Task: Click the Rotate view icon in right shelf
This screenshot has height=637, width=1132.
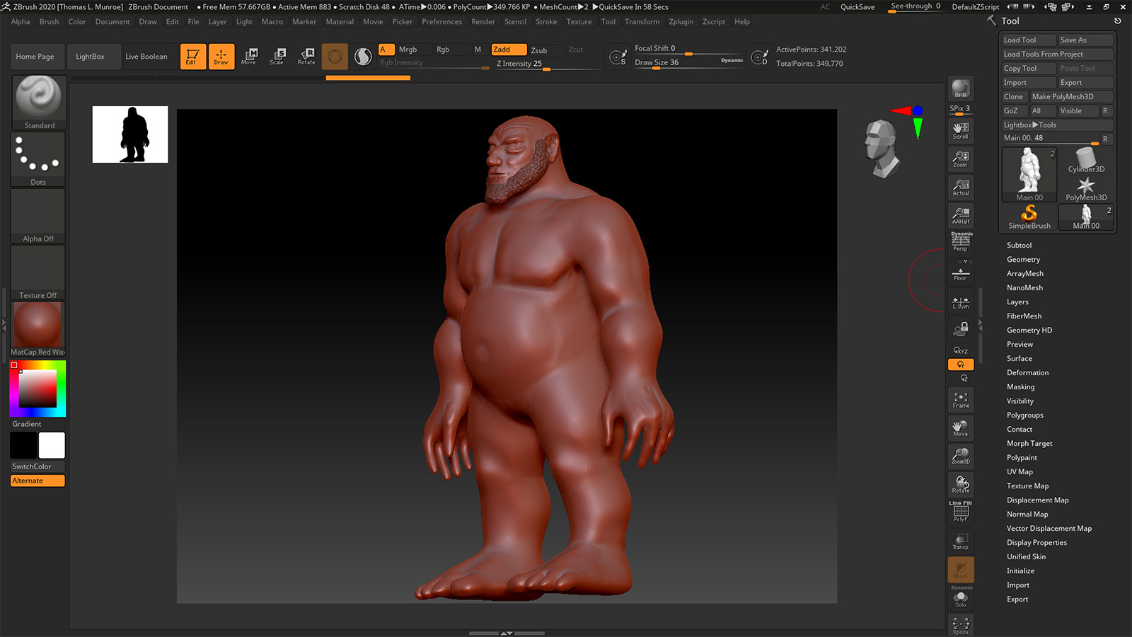Action: click(961, 485)
